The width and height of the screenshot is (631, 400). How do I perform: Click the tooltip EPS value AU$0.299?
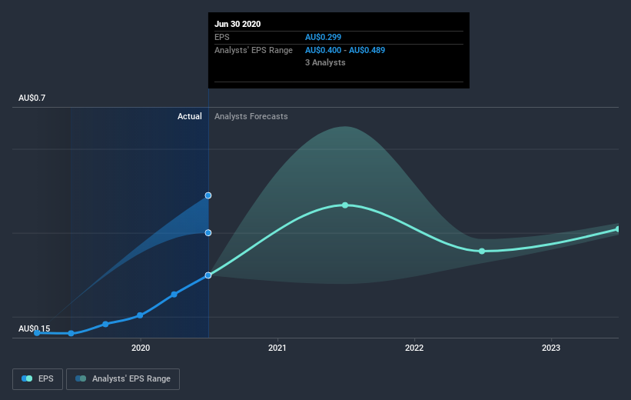(x=323, y=37)
